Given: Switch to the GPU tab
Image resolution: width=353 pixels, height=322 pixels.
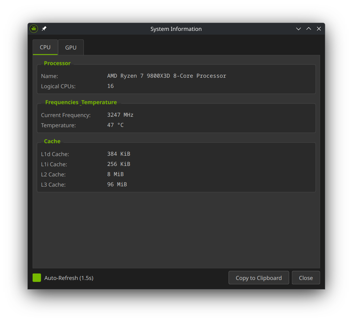Looking at the screenshot, I should click(x=71, y=48).
